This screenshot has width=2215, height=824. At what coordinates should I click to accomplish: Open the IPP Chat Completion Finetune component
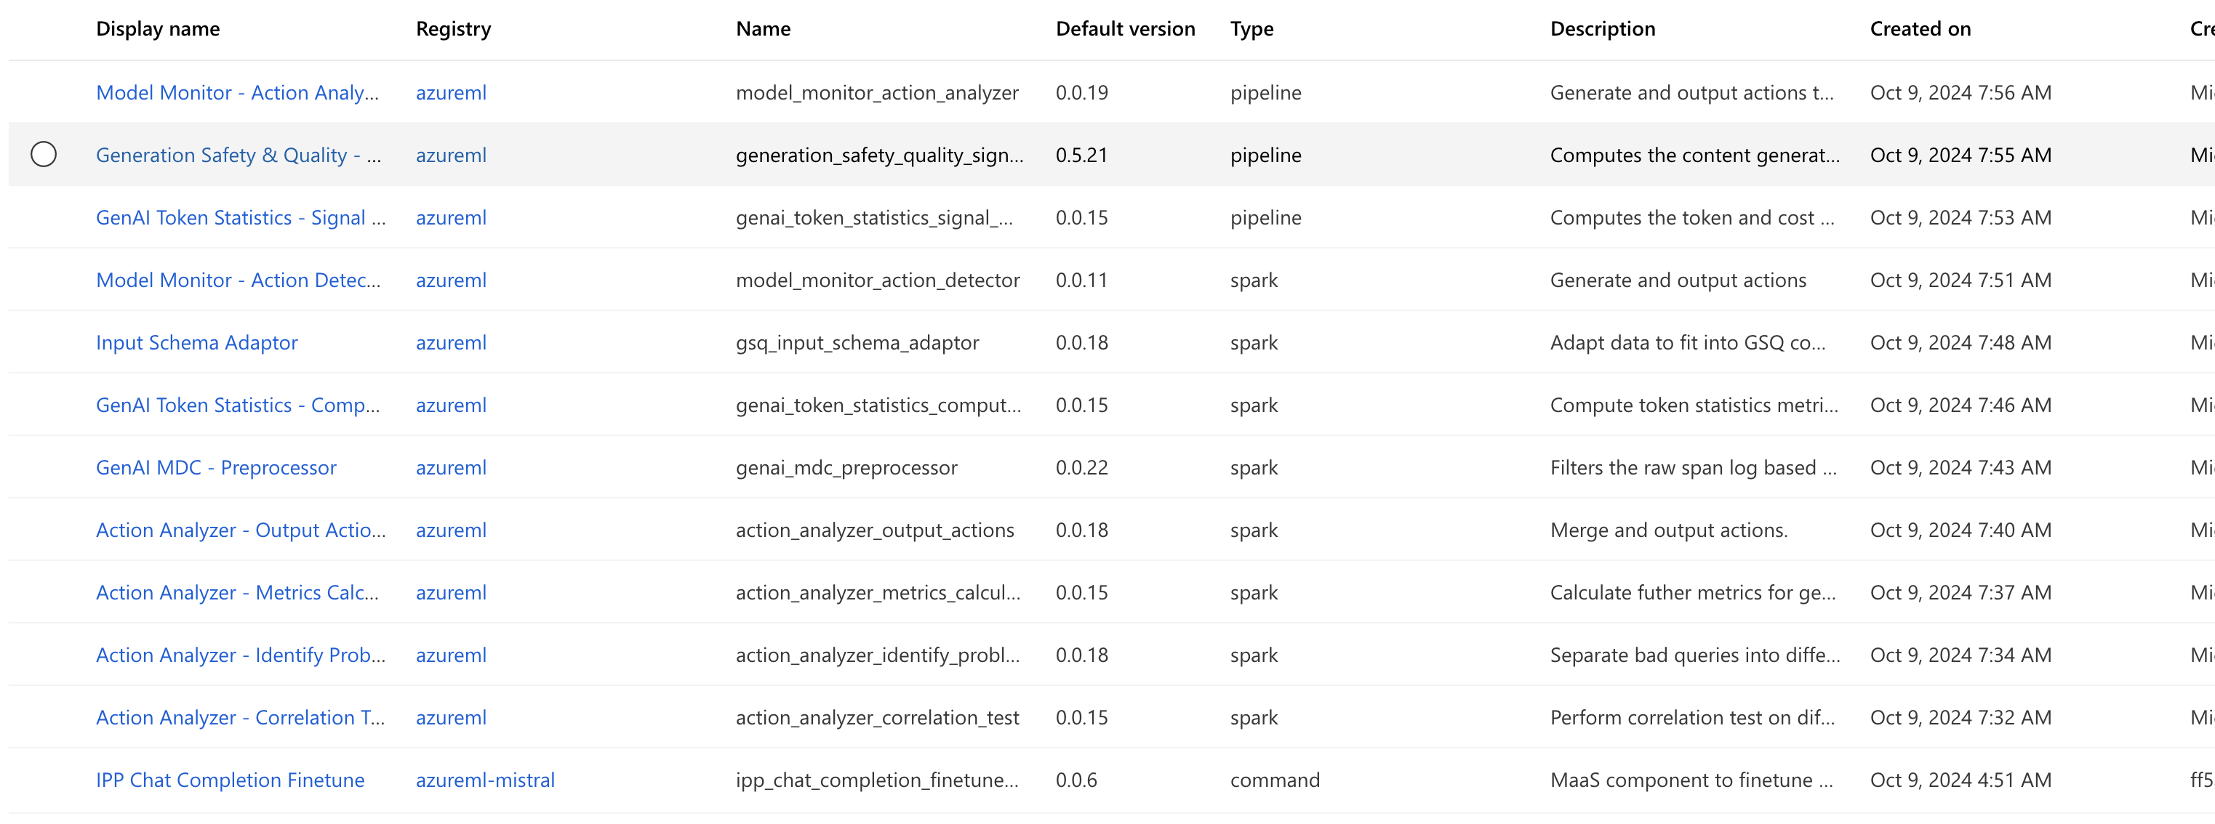point(231,780)
